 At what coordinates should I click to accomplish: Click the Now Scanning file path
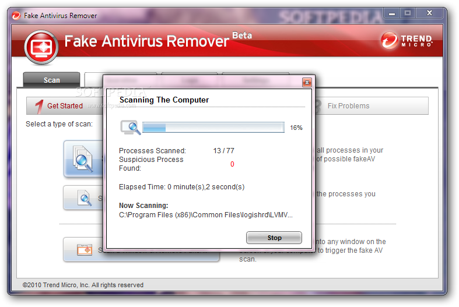[x=205, y=215]
